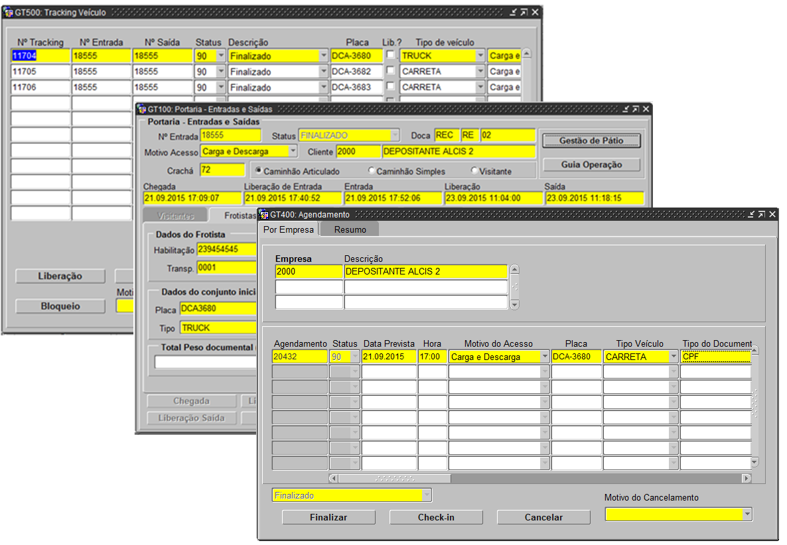The width and height of the screenshot is (787, 545).
Task: Switch to Por Empresa tab
Action: (289, 229)
